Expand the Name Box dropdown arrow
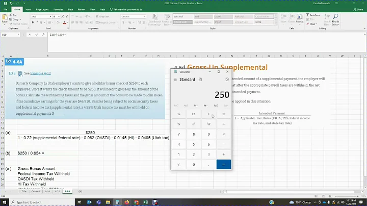The height and width of the screenshot is (206, 367). pos(18,35)
